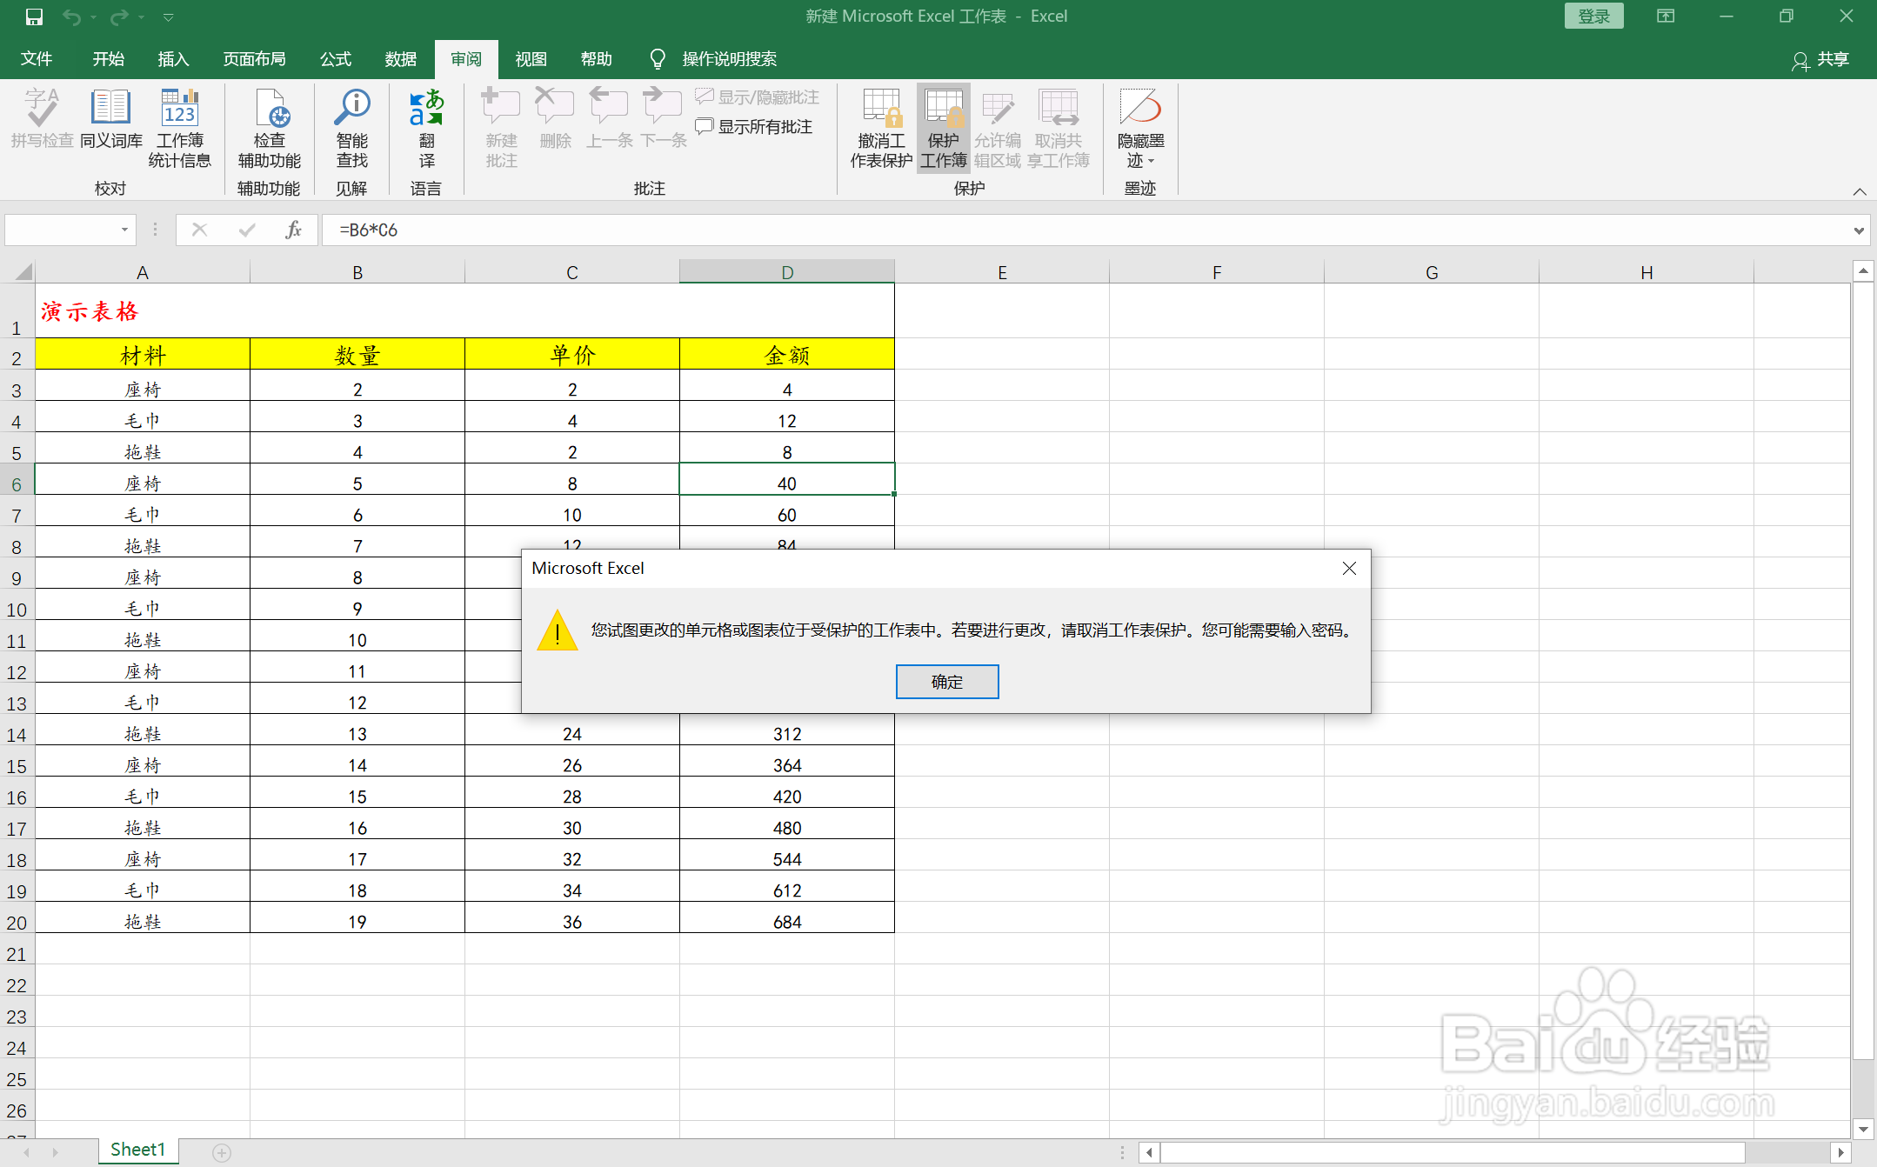Toggle Show All Comments (显示所有批注)
Image resolution: width=1877 pixels, height=1167 pixels.
(755, 127)
